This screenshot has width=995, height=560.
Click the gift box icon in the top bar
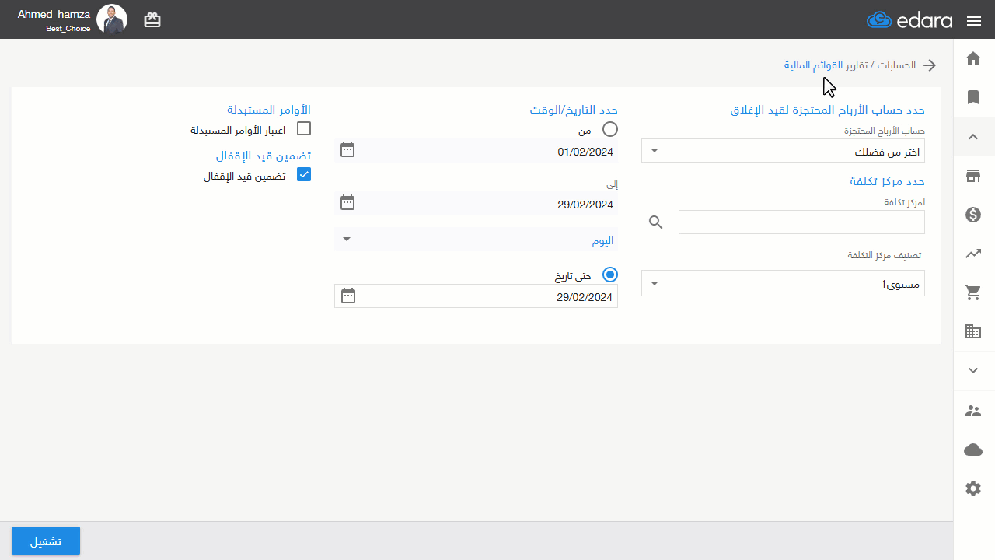152,20
